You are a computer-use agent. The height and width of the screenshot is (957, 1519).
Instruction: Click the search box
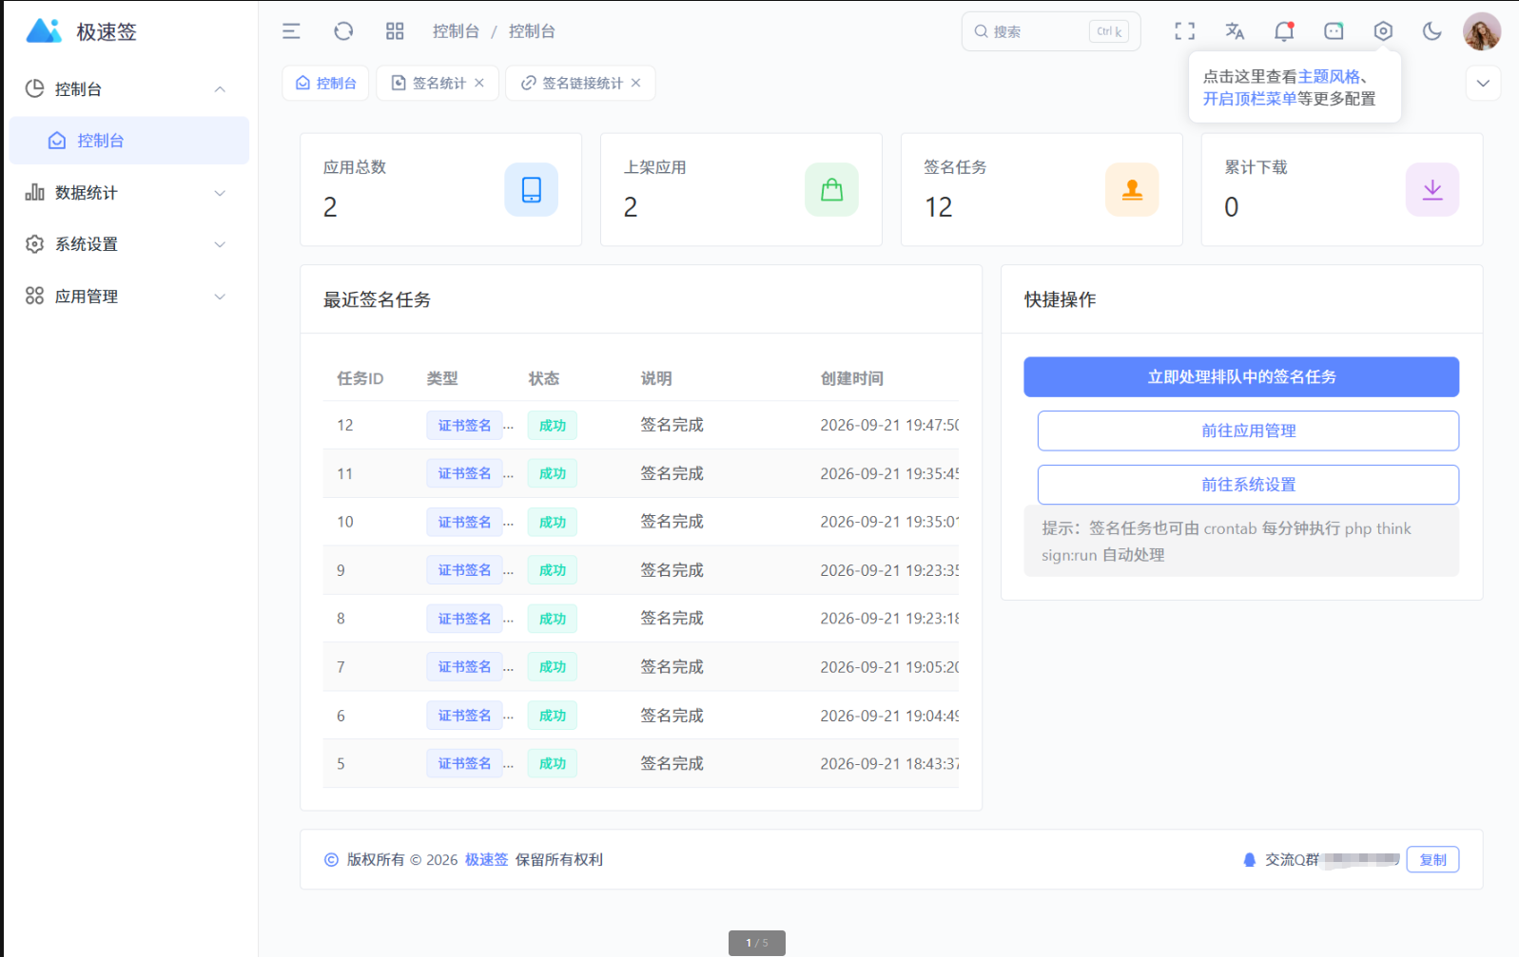1051,31
